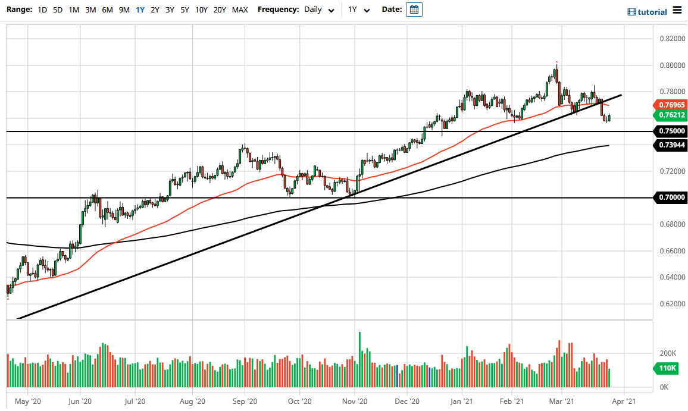Screen dimensions: 688x411
Task: Click the 0.82000 price axis label
Action: click(672, 39)
